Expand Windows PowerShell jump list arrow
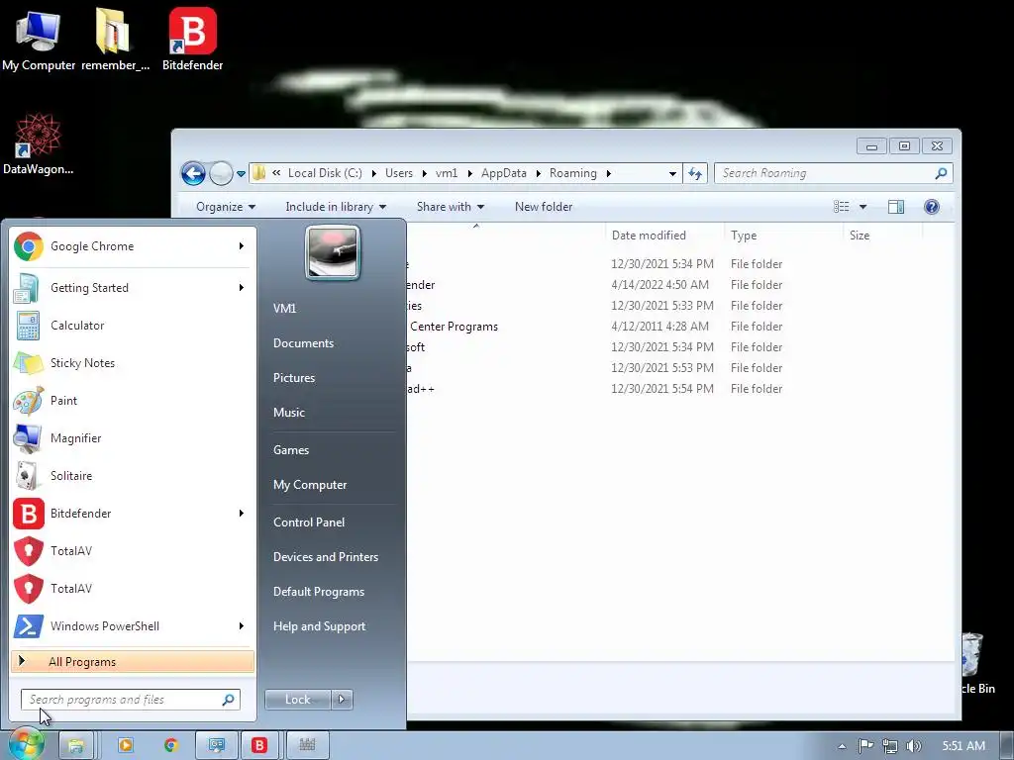The image size is (1014, 760). click(x=242, y=625)
